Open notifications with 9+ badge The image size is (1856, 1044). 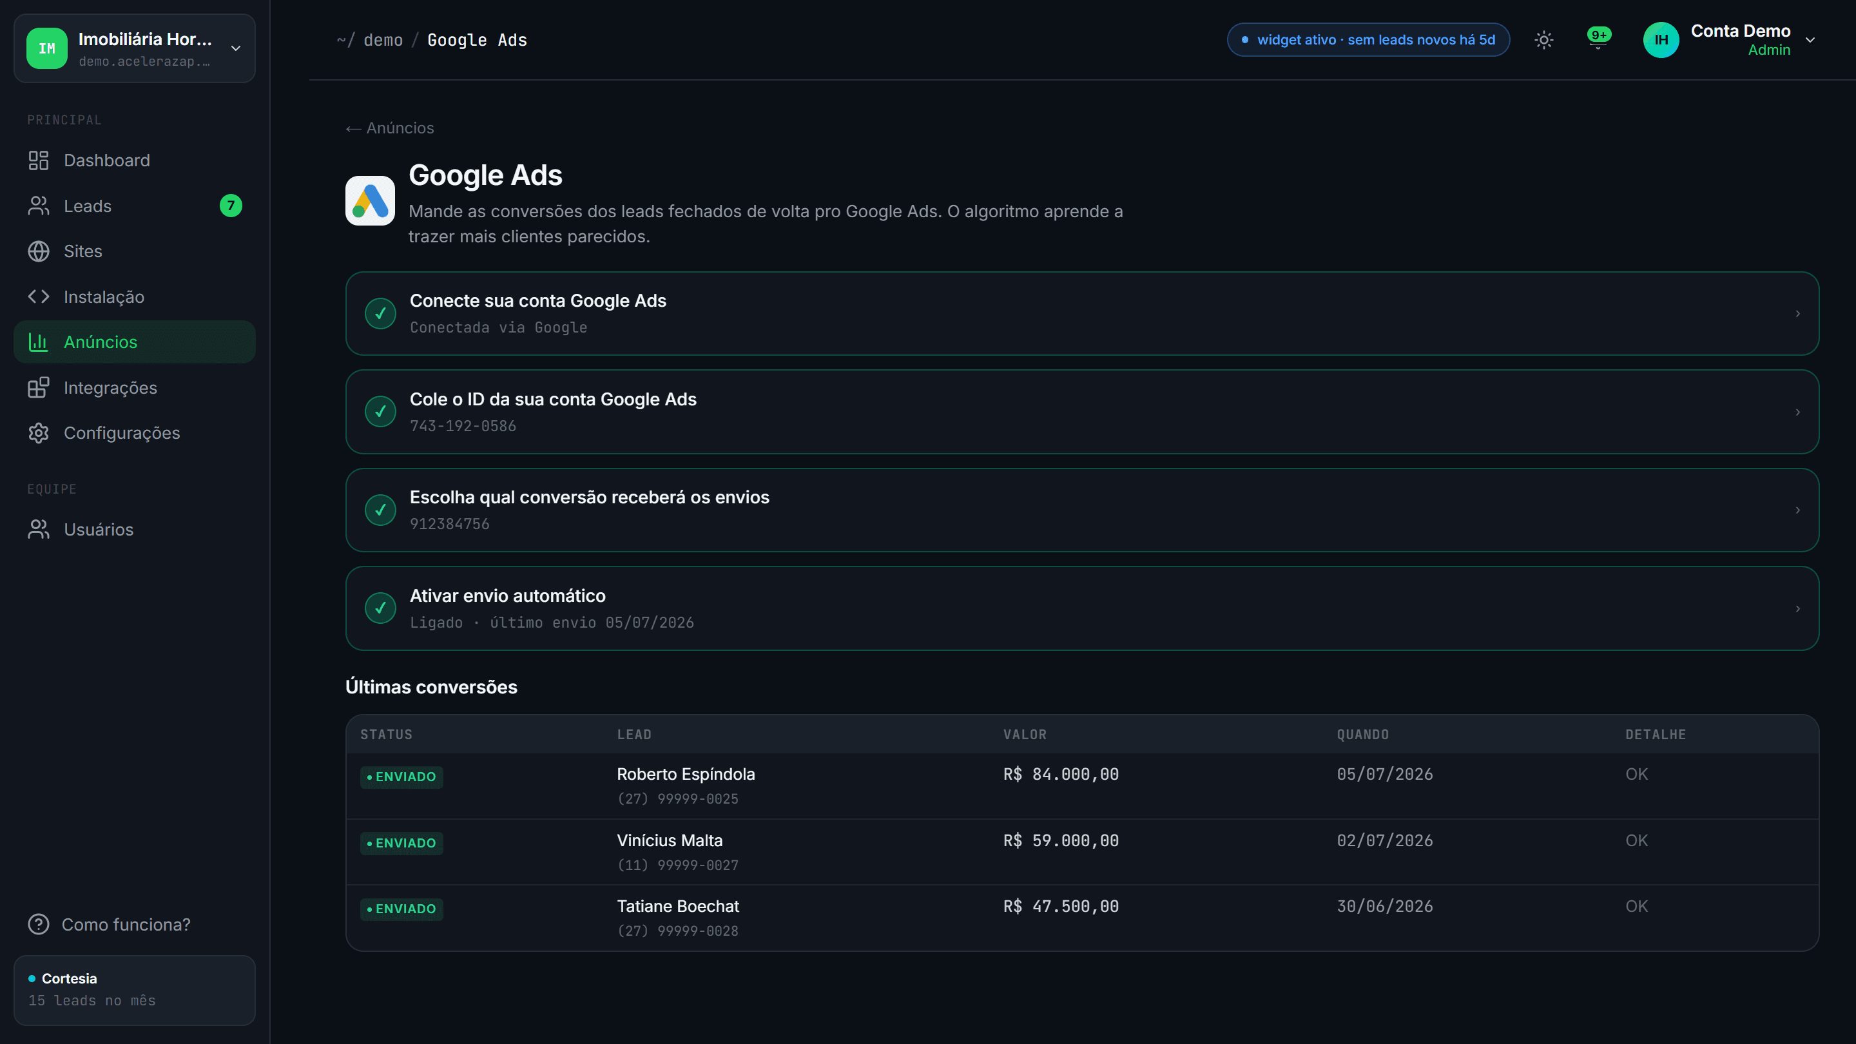click(x=1598, y=37)
